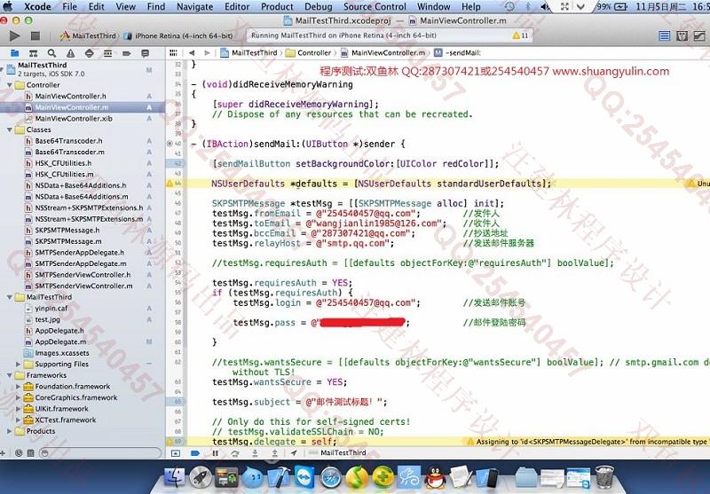Choose iPhone Retina (4-inch 64-bit) destination

[x=178, y=35]
